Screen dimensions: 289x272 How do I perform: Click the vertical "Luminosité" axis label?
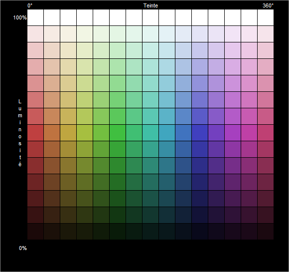[x=20, y=133]
